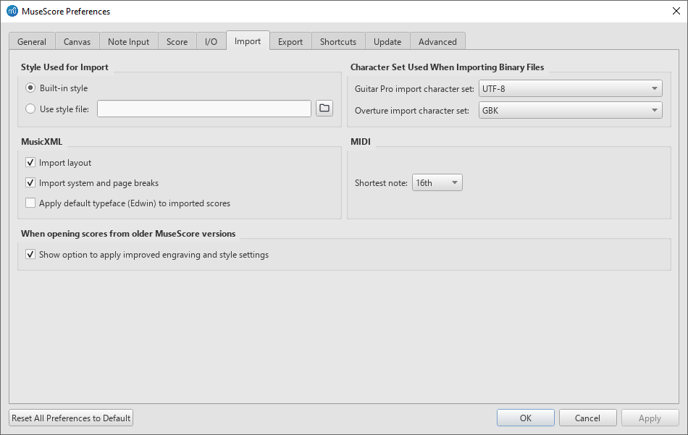This screenshot has height=435, width=688.
Task: Go to the Export tab
Action: pos(290,41)
